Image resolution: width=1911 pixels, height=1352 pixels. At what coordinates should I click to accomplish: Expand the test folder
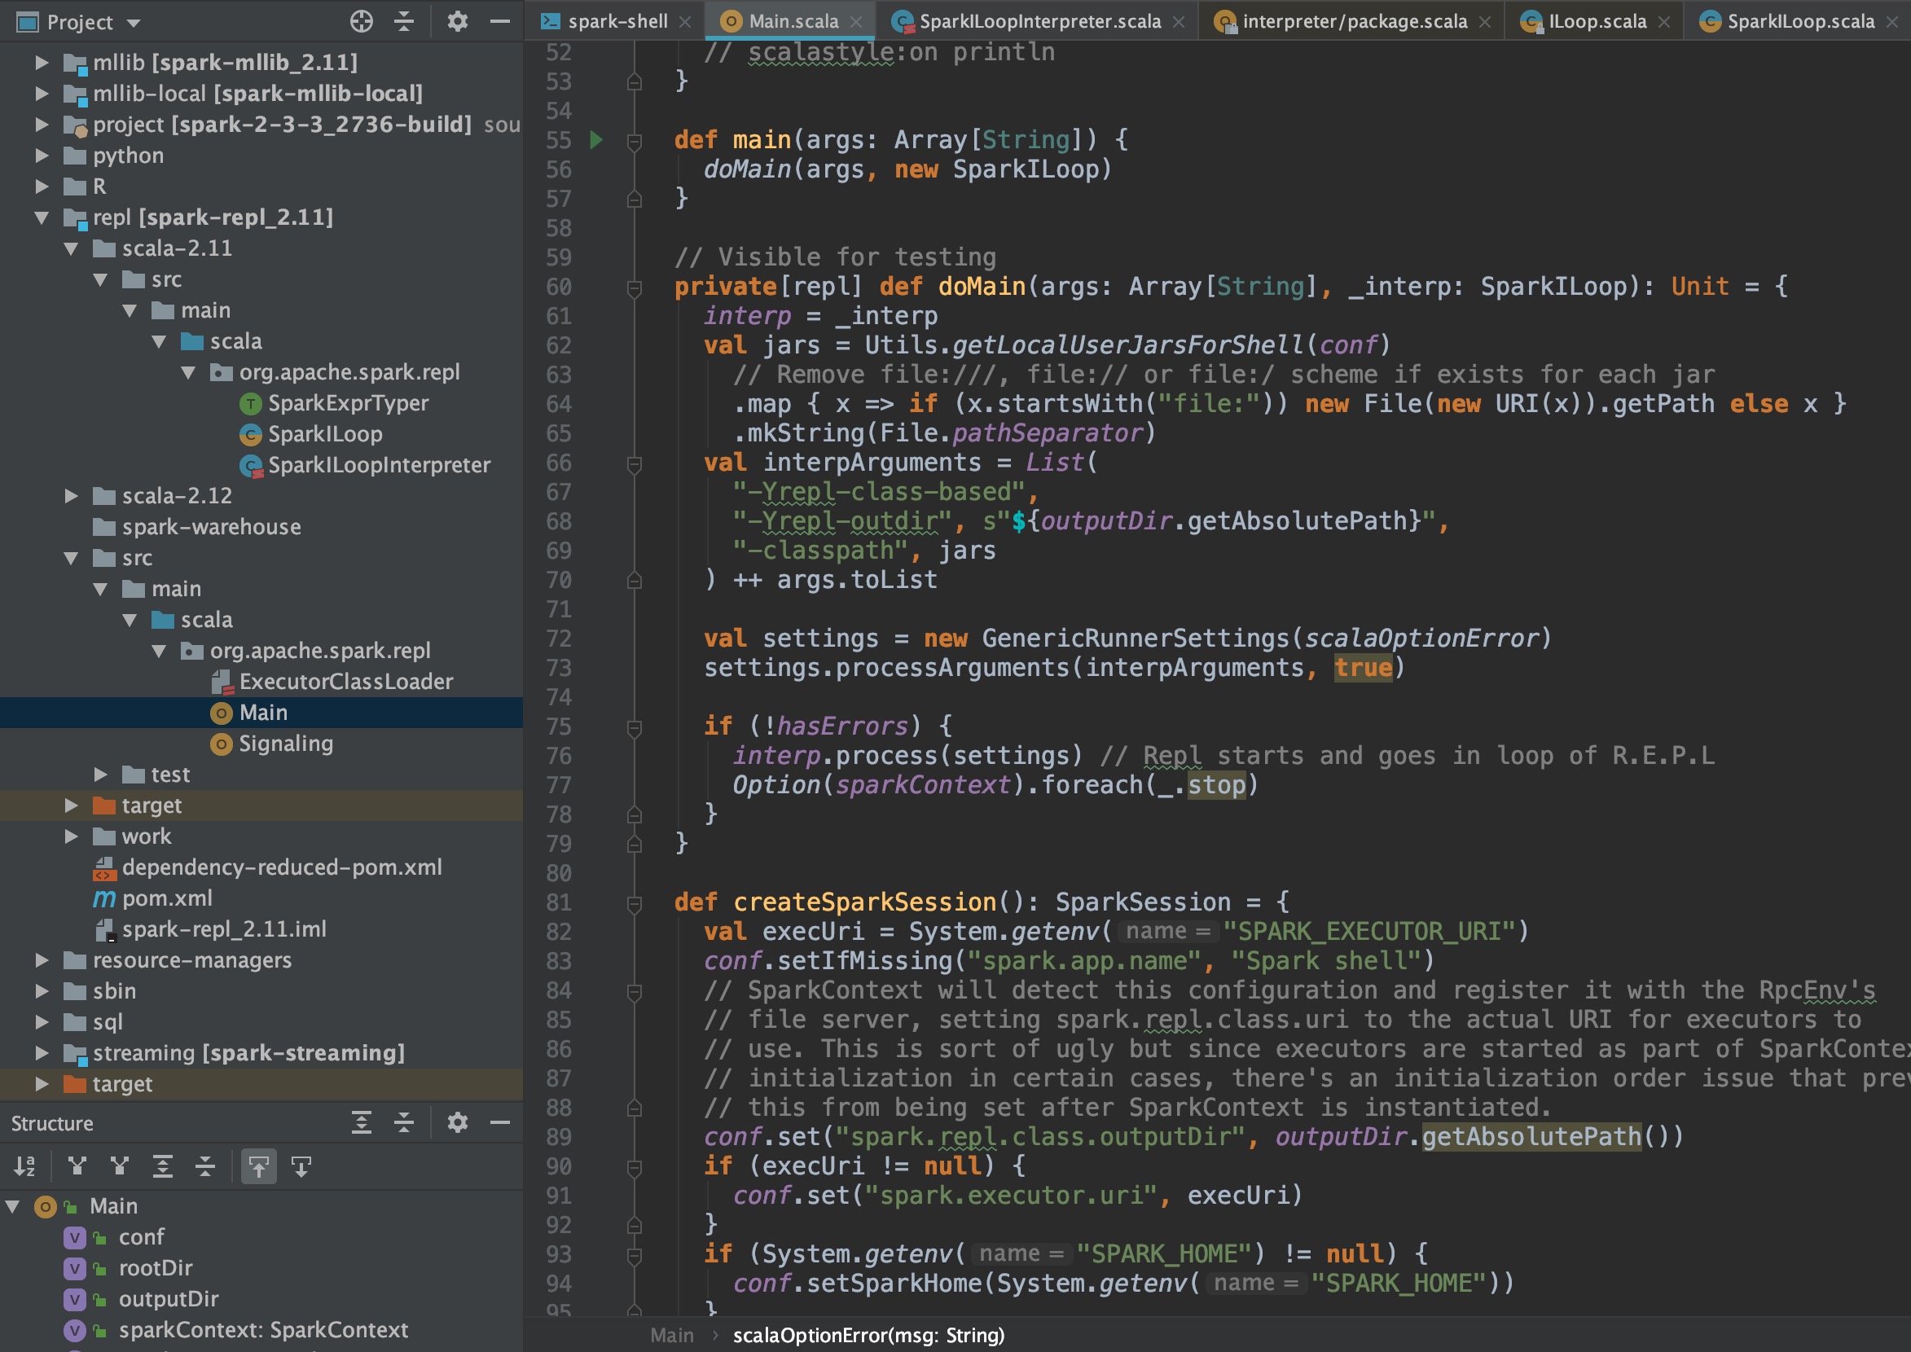pos(101,775)
